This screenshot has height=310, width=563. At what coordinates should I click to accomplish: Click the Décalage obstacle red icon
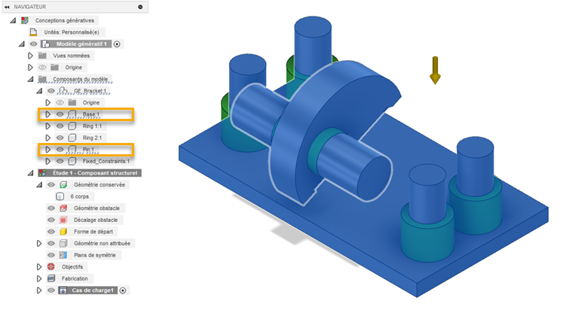pyautogui.click(x=63, y=220)
